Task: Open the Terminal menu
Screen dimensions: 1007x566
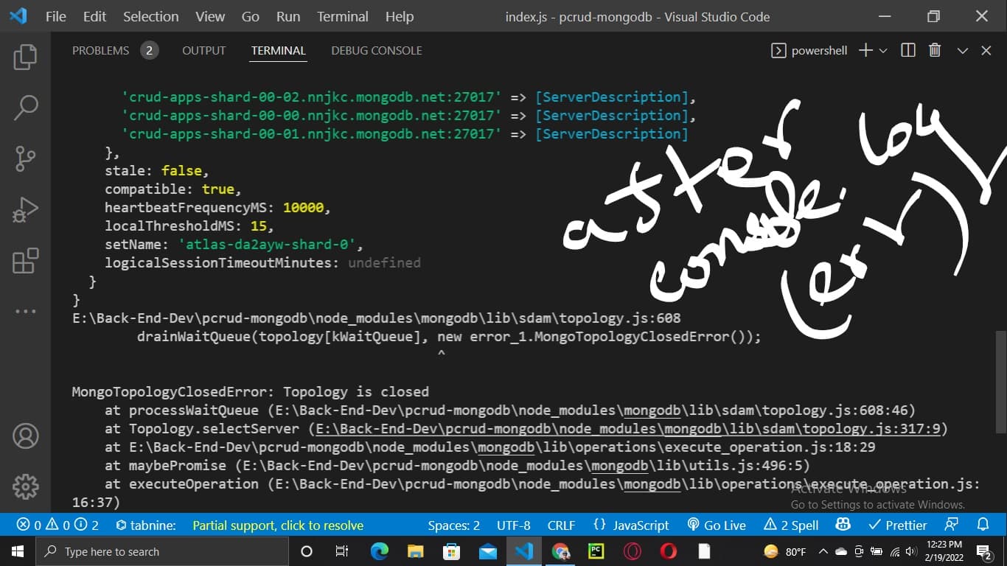Action: 342,16
